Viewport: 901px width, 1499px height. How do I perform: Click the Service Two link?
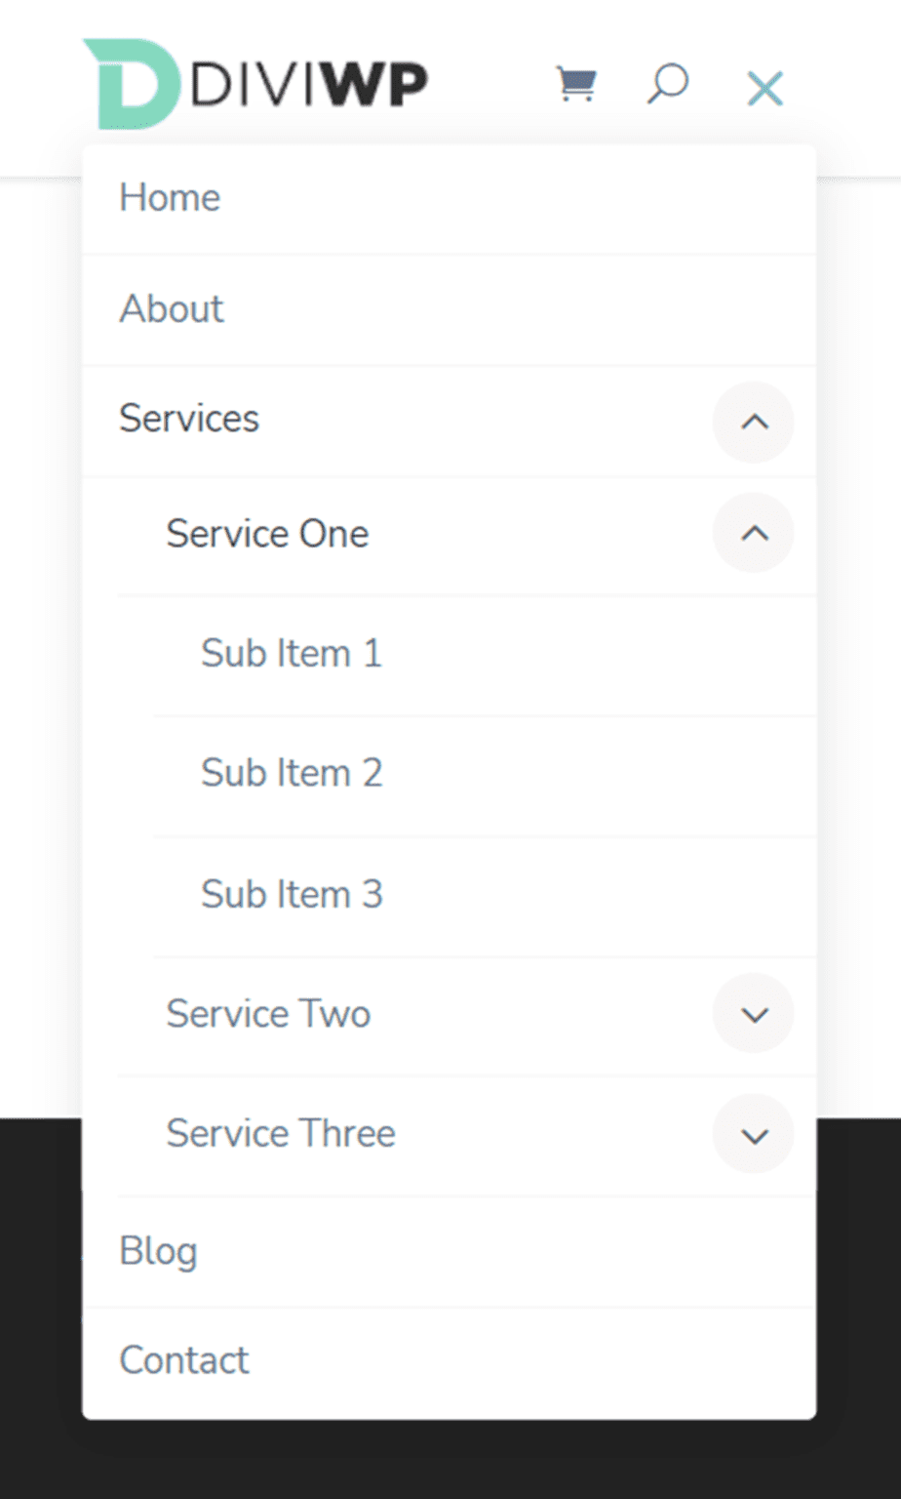pos(268,1013)
